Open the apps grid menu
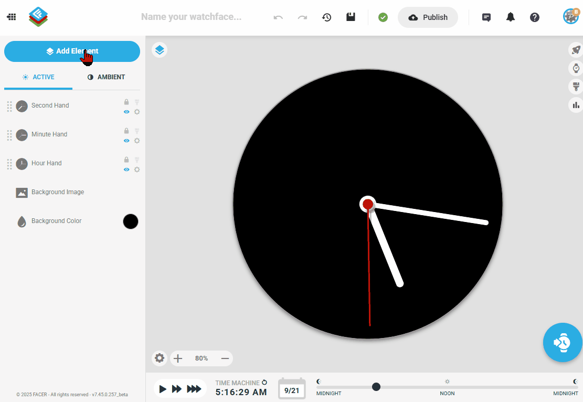Image resolution: width=583 pixels, height=402 pixels. click(11, 17)
